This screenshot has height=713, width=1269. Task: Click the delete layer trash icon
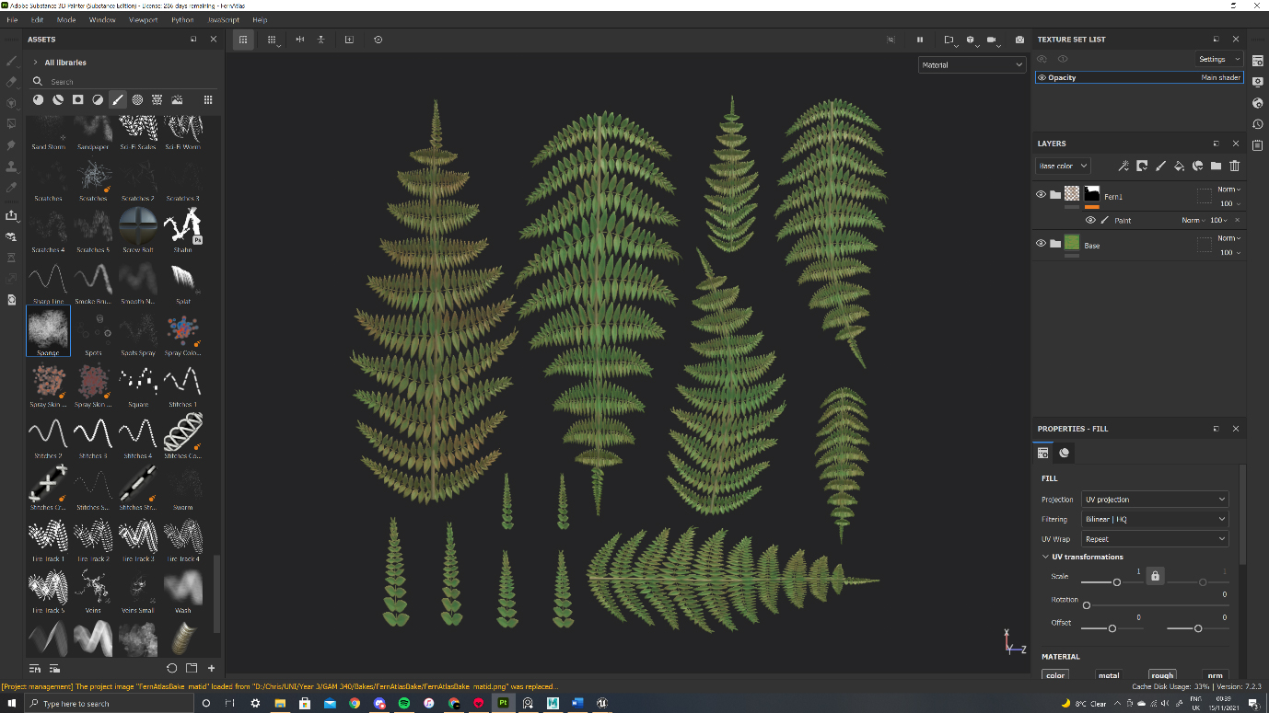pos(1234,167)
